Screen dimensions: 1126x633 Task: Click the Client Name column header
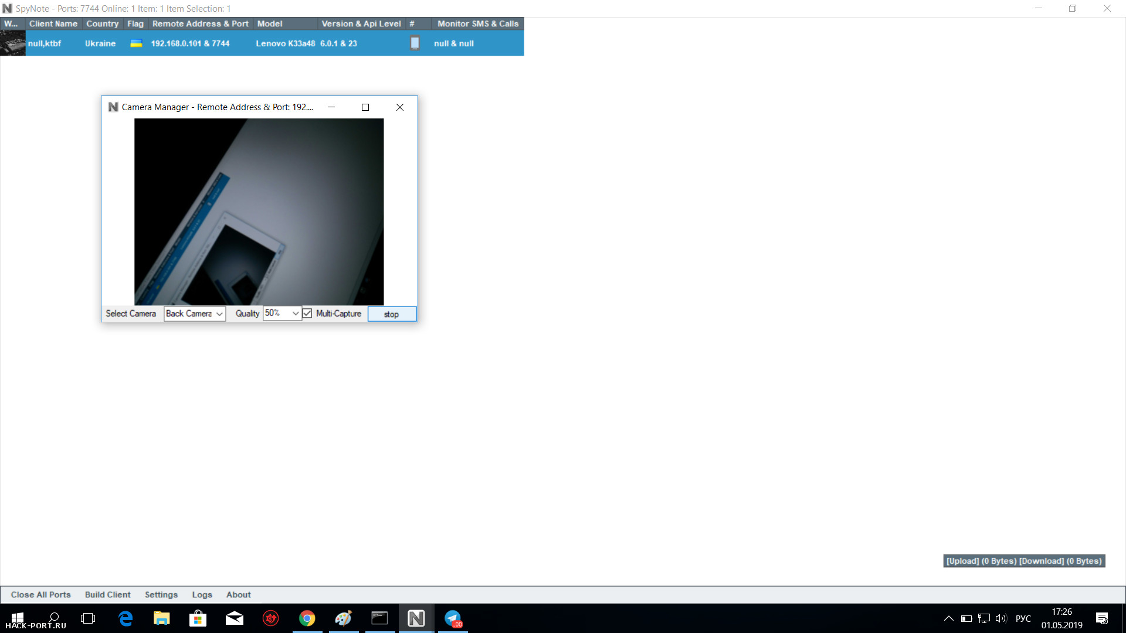point(53,23)
